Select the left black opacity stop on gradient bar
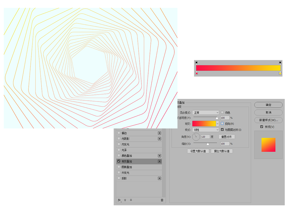The image size is (290, 212). (197, 63)
